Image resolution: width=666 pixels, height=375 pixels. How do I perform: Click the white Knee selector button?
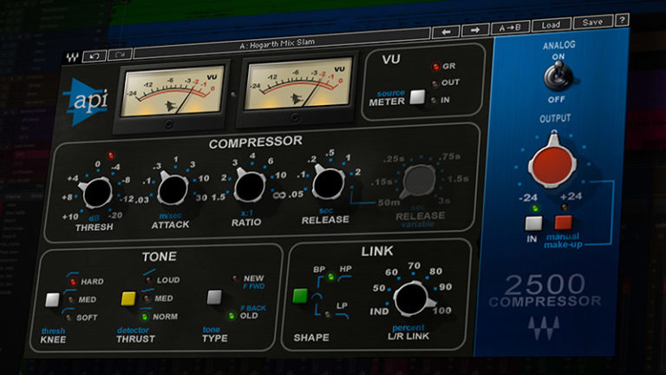[54, 299]
